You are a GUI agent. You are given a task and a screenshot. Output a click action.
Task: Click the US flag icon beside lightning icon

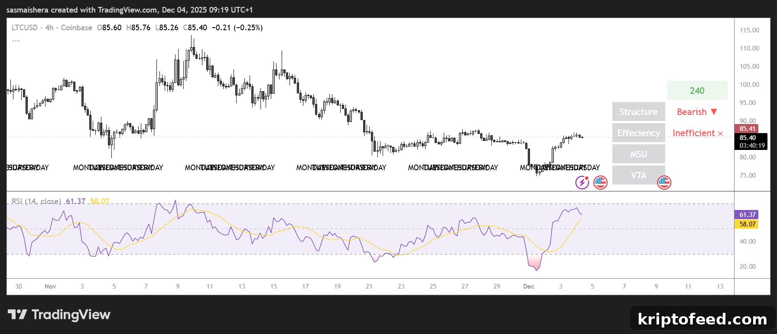point(600,182)
